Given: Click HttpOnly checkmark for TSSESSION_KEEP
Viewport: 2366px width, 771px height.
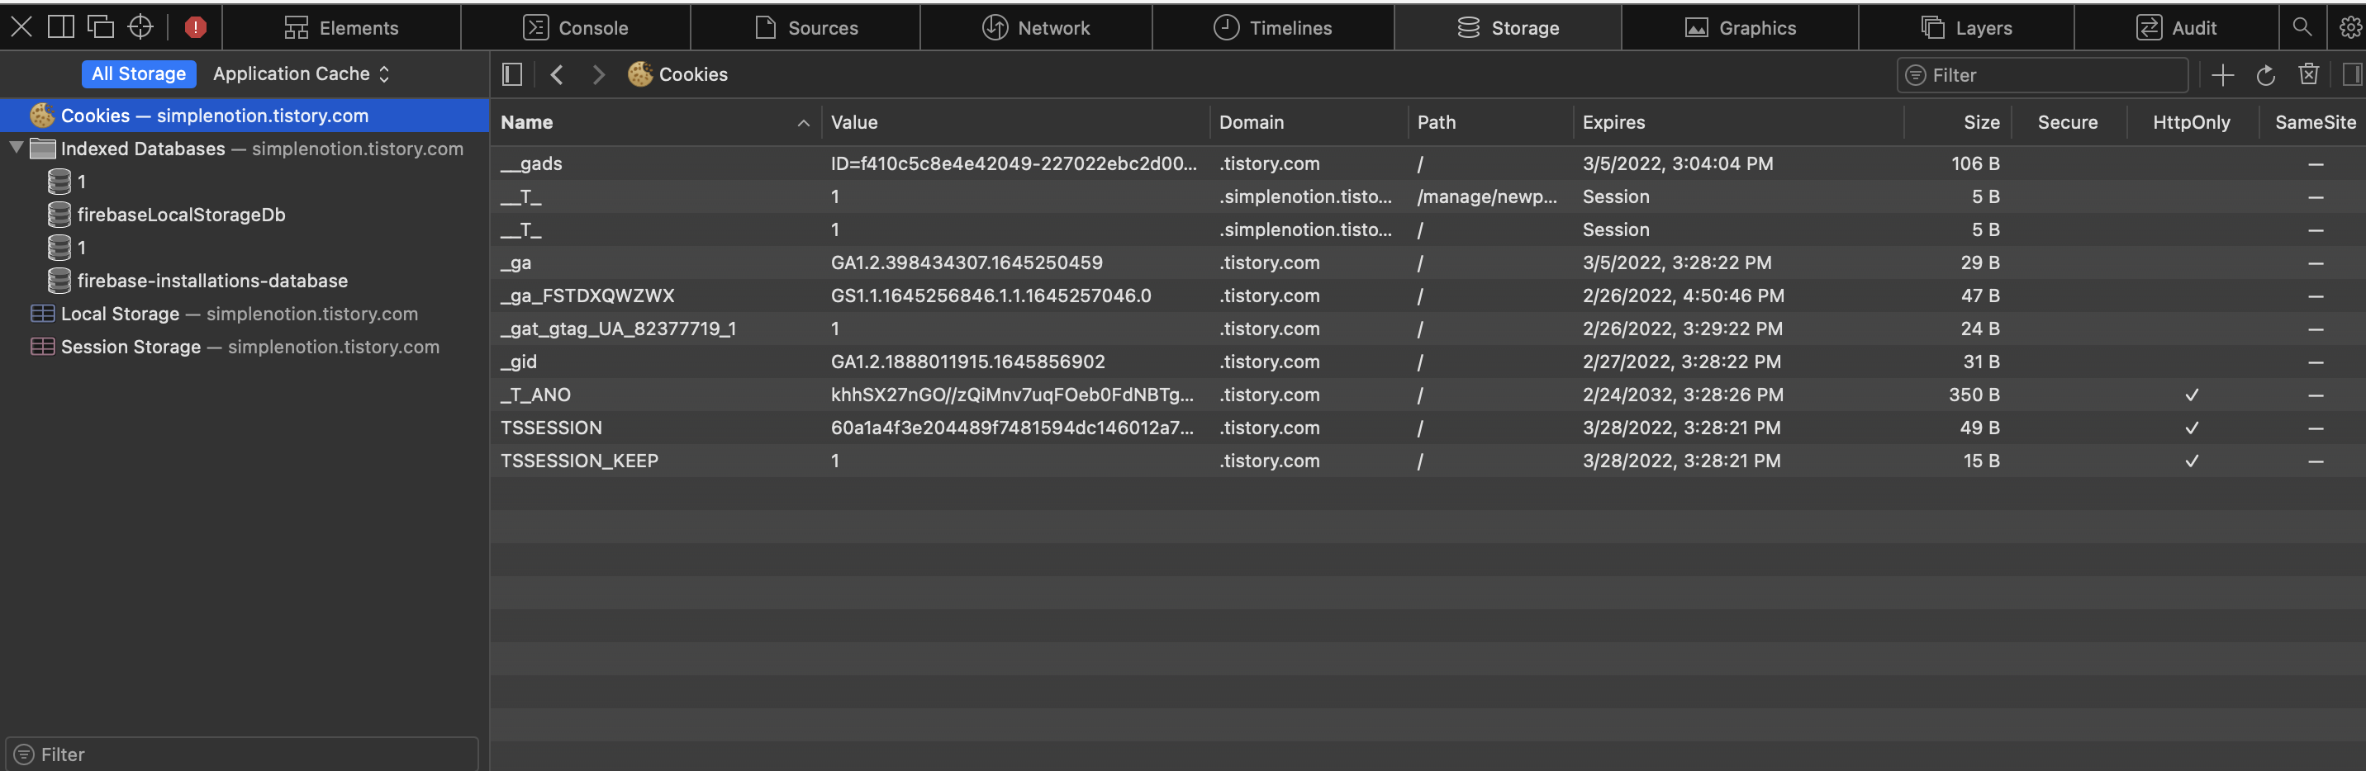Looking at the screenshot, I should (x=2192, y=461).
